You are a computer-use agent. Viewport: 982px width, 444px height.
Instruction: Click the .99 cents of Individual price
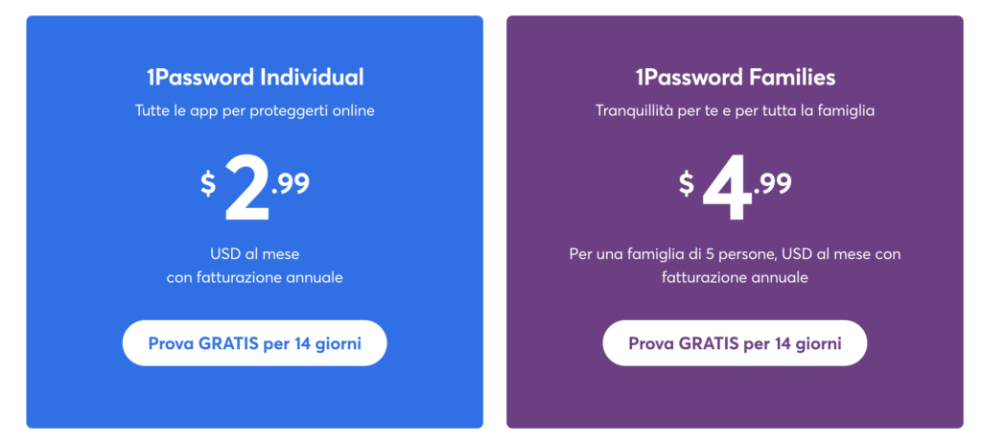tap(291, 183)
